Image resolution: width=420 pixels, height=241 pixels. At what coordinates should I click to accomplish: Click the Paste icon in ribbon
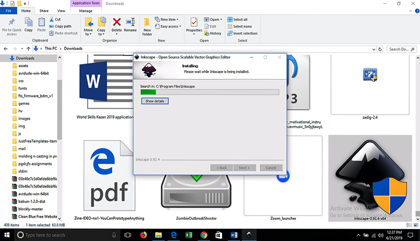coord(42,22)
